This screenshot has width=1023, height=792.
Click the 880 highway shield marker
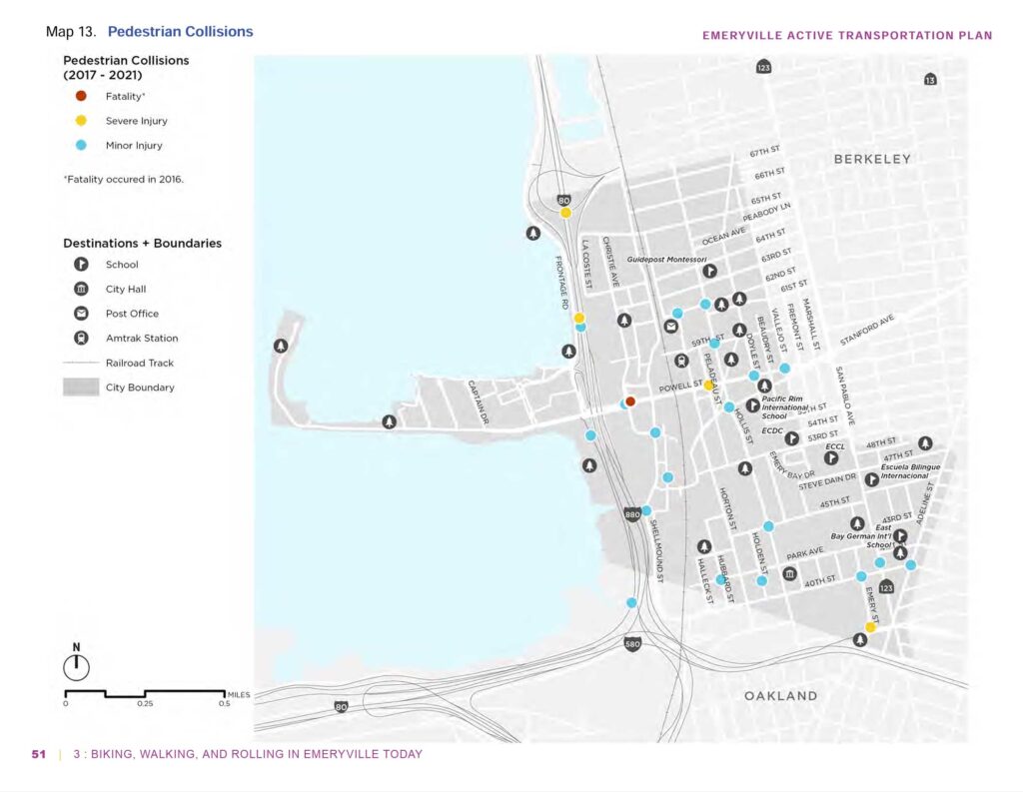pyautogui.click(x=631, y=515)
